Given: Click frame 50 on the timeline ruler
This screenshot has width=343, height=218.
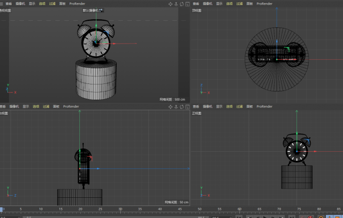Looking at the screenshot, I should click(x=200, y=209).
